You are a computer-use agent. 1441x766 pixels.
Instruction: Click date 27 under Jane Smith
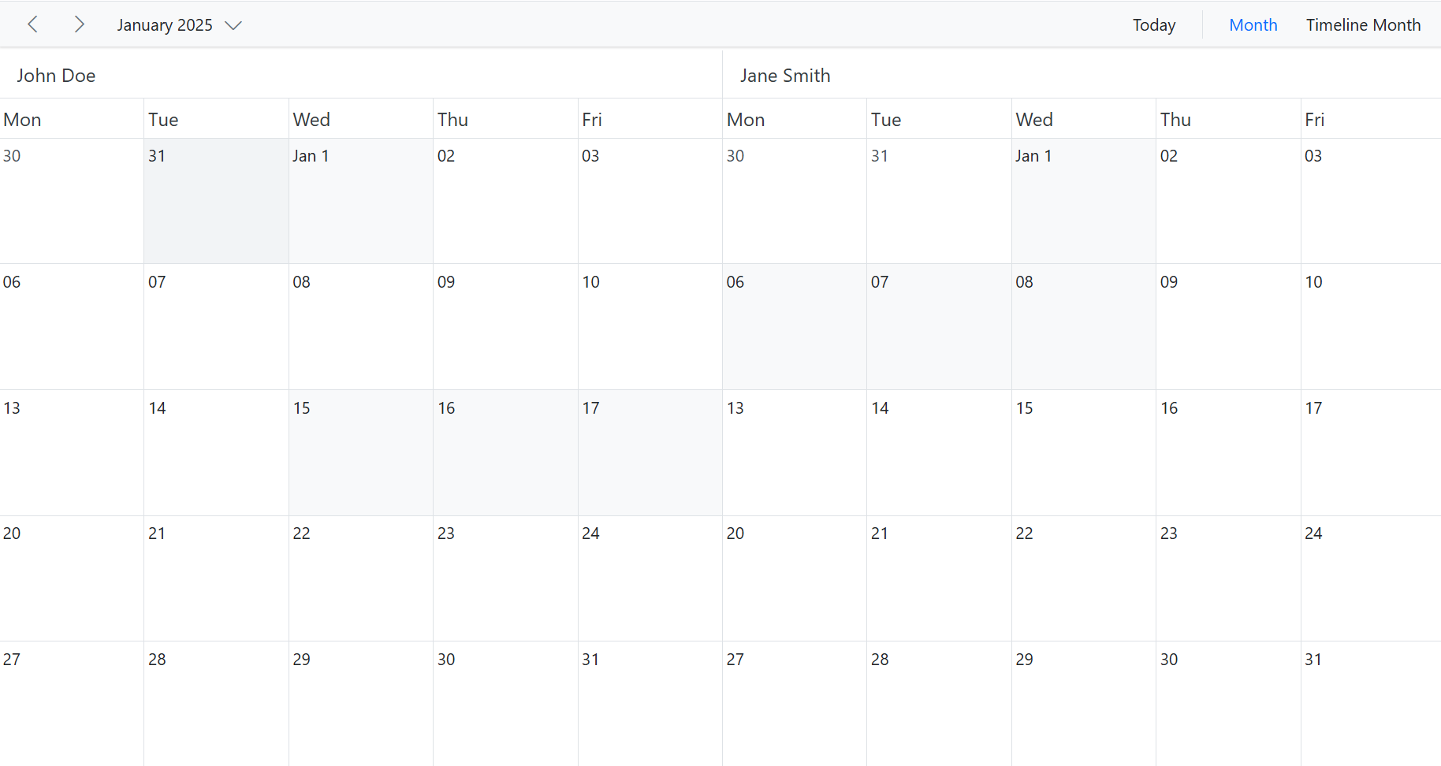point(735,660)
